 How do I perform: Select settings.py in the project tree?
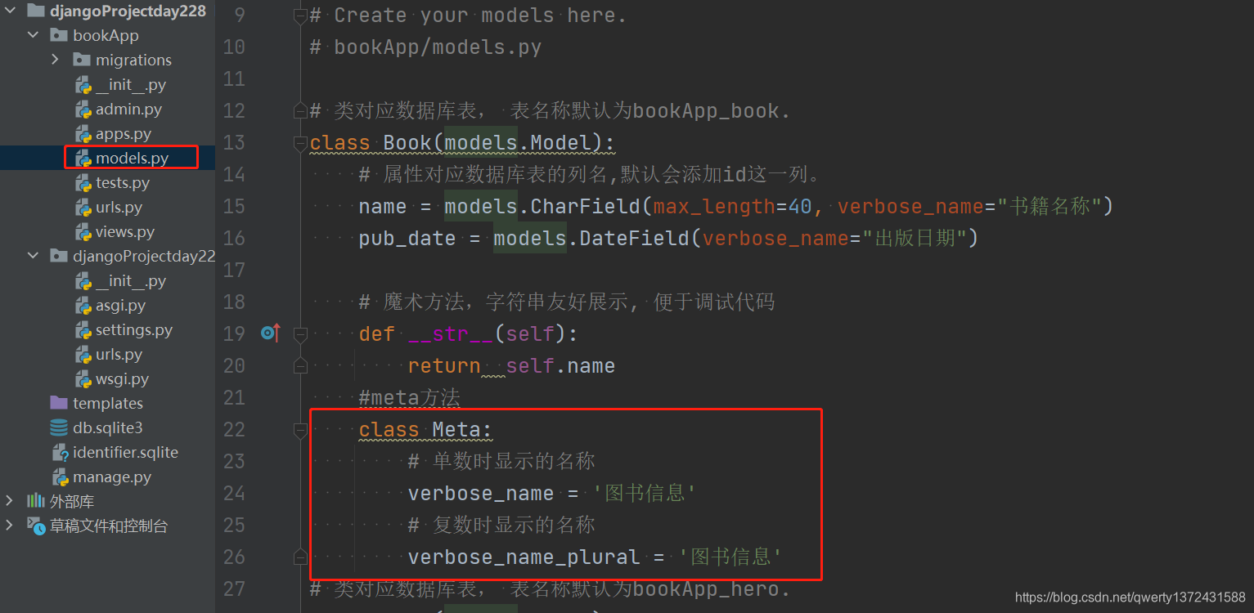coord(134,329)
